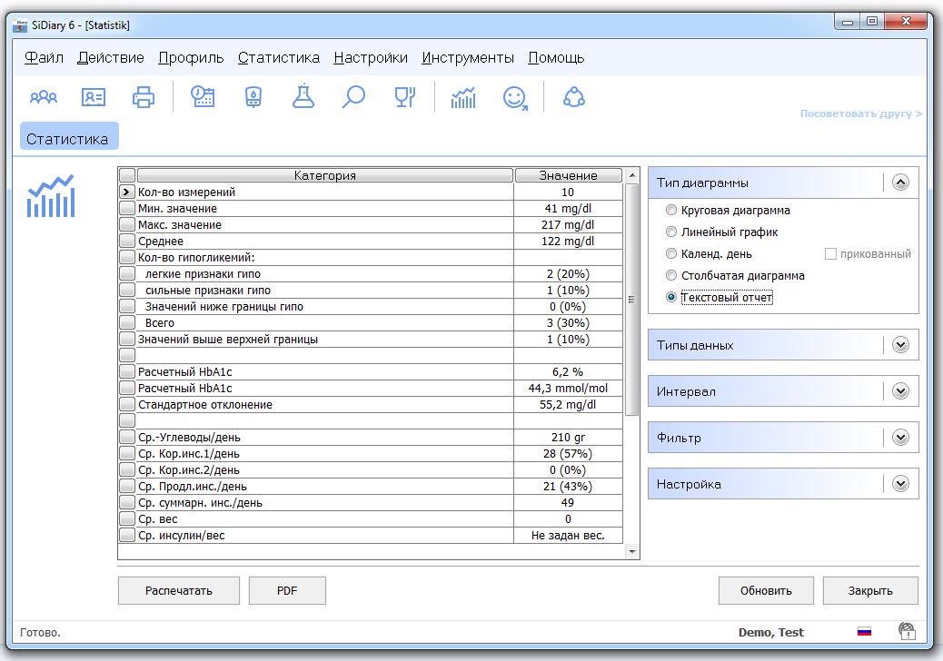This screenshot has width=943, height=661.
Task: Click the table's vertical scrollbar thumb
Action: (x=632, y=300)
